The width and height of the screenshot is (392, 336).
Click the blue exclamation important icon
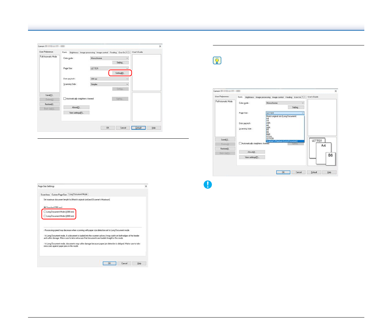208,184
